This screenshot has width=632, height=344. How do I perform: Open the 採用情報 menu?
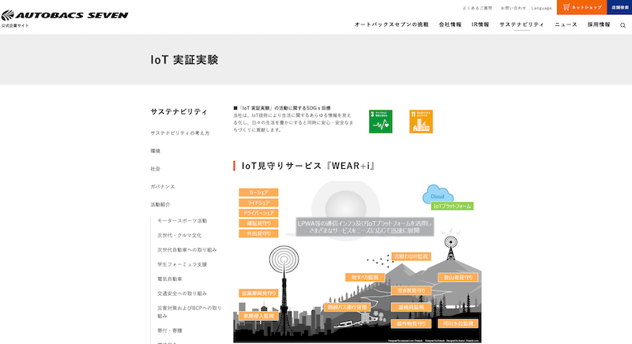click(599, 24)
